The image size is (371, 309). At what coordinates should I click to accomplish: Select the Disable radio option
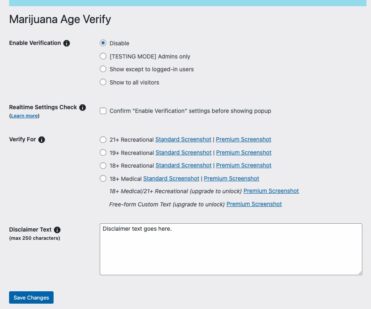click(103, 43)
